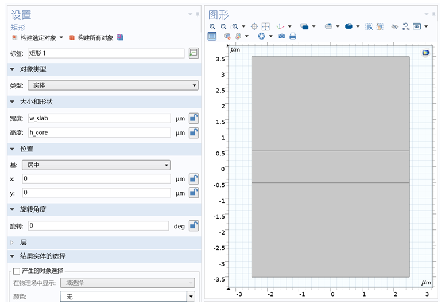Check the 产生的对象选择 checkbox
441x308 pixels.
[17, 271]
